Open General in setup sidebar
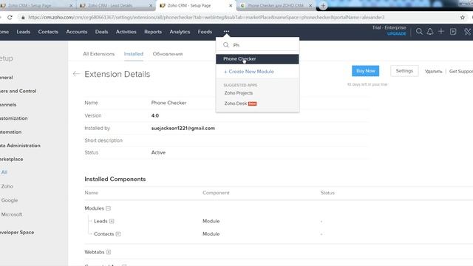 pos(7,77)
